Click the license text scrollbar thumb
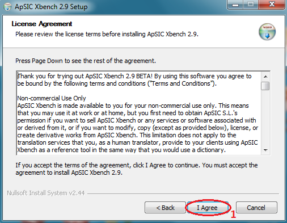287x223 pixels. [265, 86]
